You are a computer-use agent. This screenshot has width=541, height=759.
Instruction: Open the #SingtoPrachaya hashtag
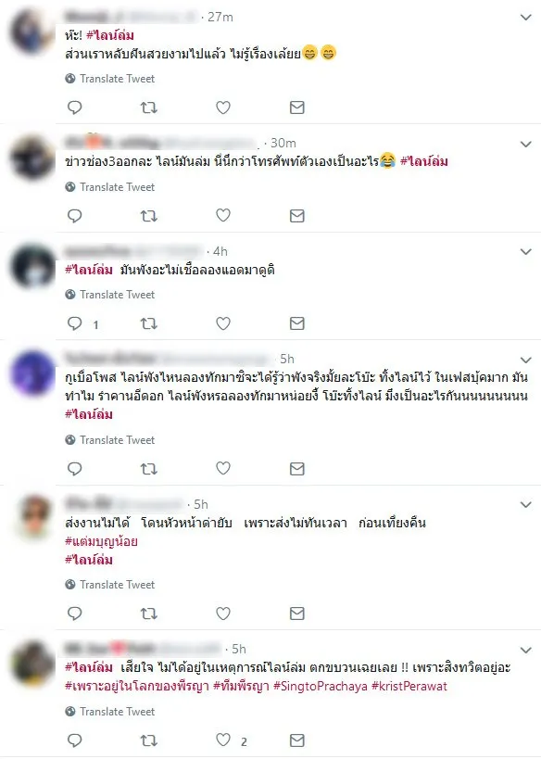pyautogui.click(x=321, y=686)
